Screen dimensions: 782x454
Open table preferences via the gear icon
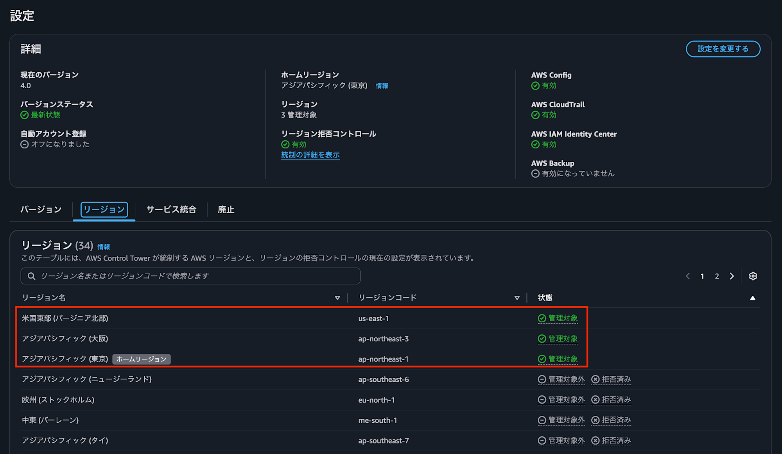tap(753, 276)
